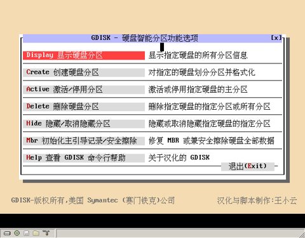Click description text 修复 MBR 或兼安全擦除硬盘全部数据
Screen dimensions: 305x238
211,141
